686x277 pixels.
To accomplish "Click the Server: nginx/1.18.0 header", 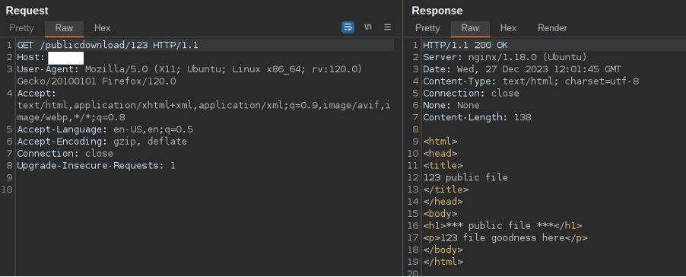I will click(x=505, y=57).
